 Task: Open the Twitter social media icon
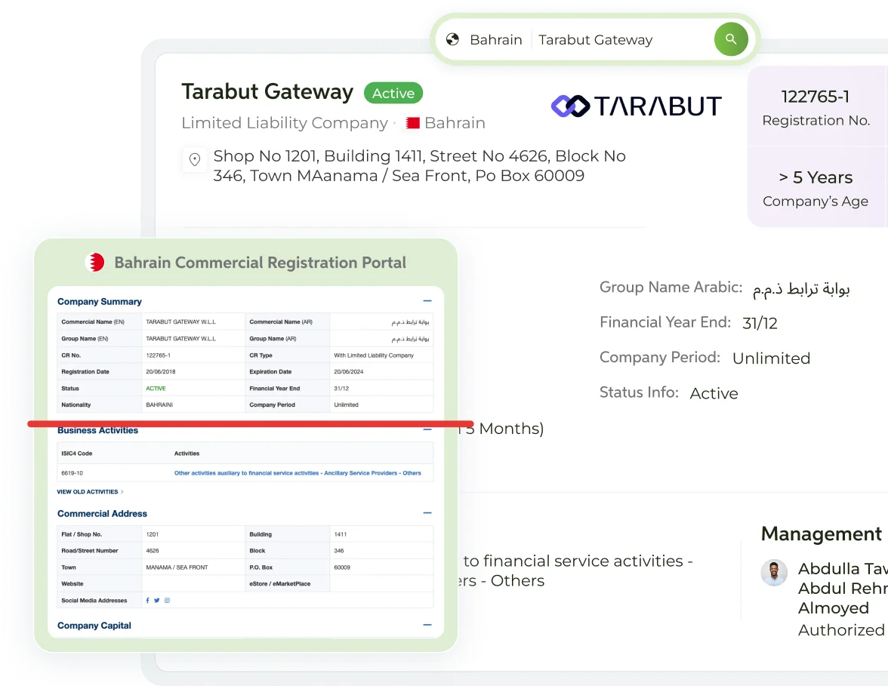point(157,601)
